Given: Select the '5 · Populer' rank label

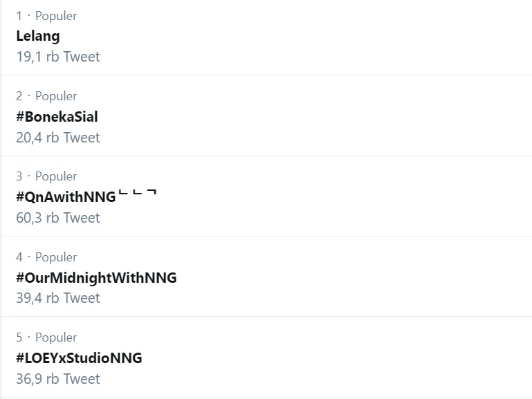Looking at the screenshot, I should point(46,337).
